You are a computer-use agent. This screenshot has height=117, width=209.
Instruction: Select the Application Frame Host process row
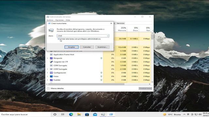98,55
